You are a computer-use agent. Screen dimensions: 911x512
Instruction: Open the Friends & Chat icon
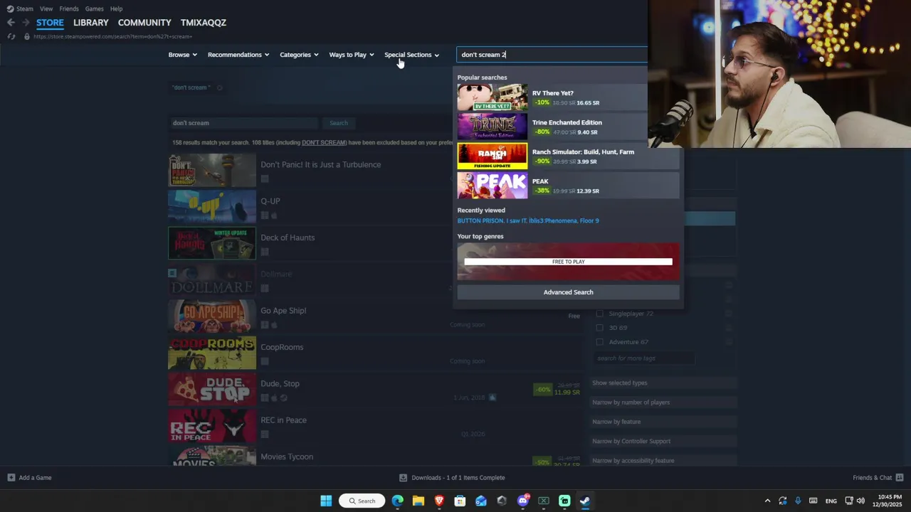coord(900,478)
